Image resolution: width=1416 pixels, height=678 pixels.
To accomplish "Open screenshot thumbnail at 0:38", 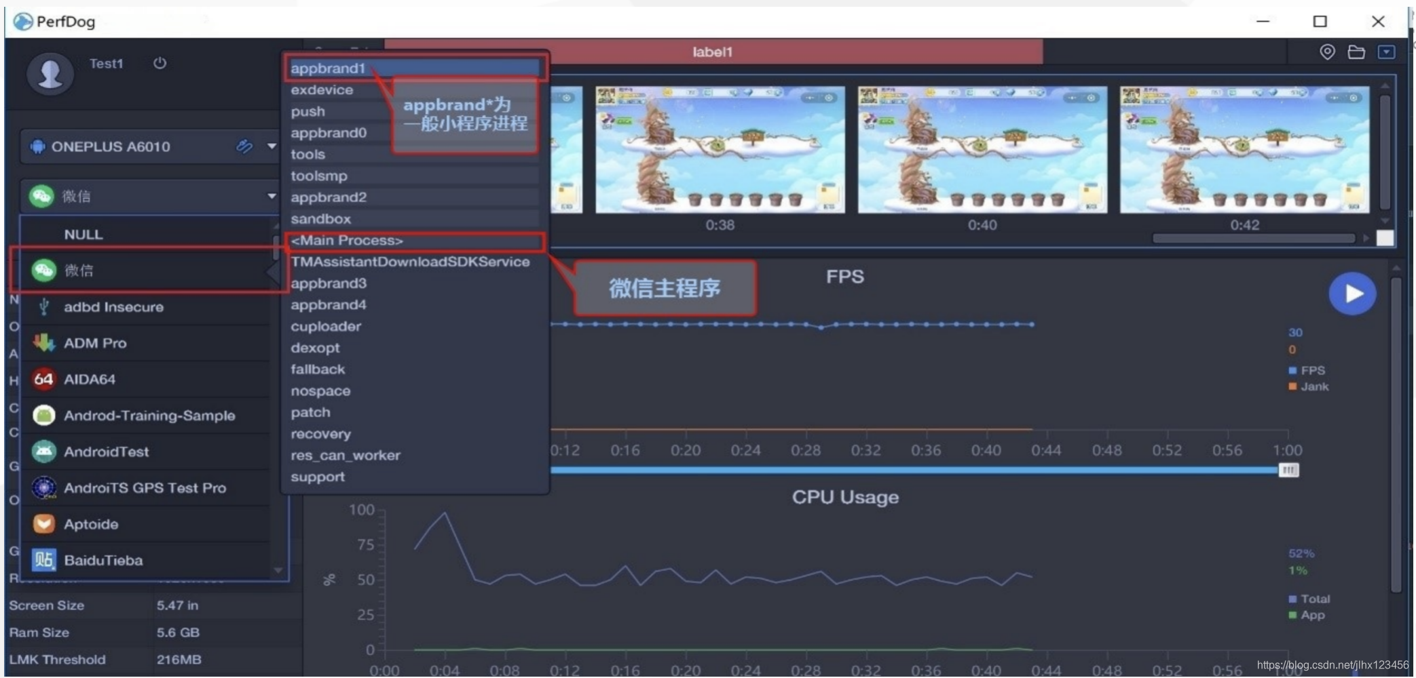I will point(720,149).
